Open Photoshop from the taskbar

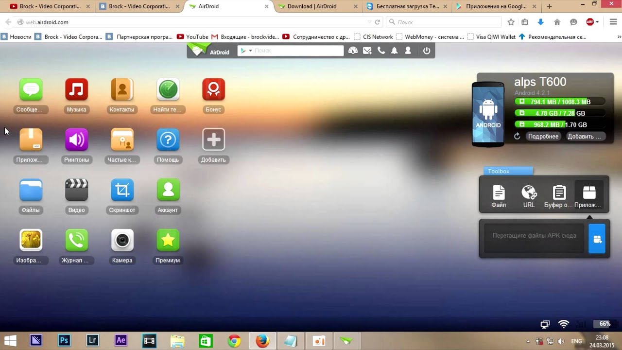point(64,341)
